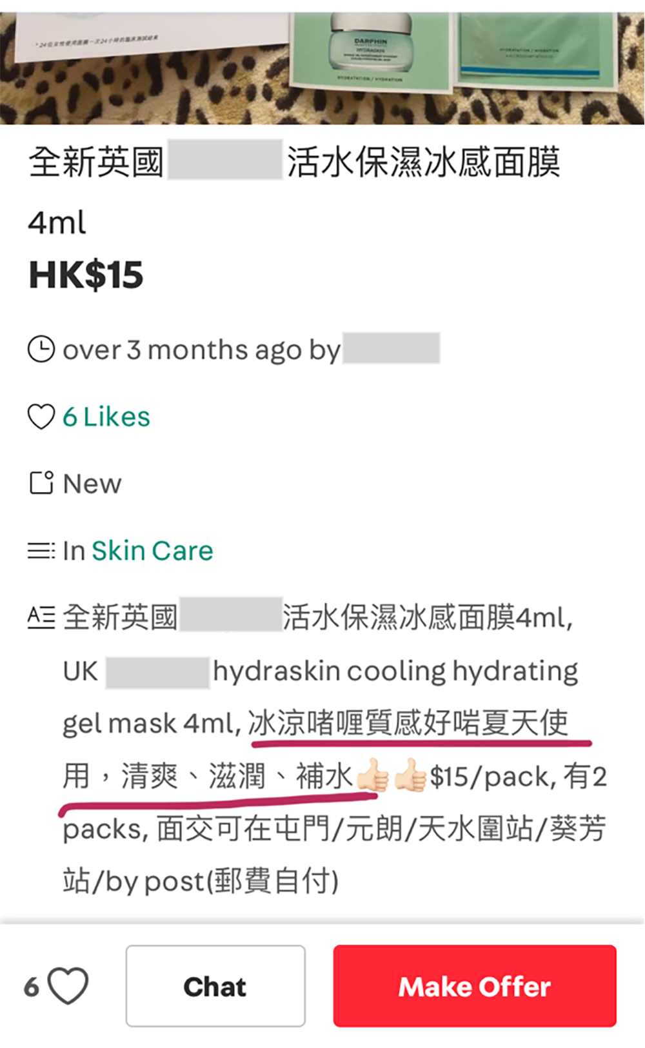This screenshot has width=645, height=1048.
Task: Tap the heart icon next to 6 Likes
Action: click(x=41, y=417)
